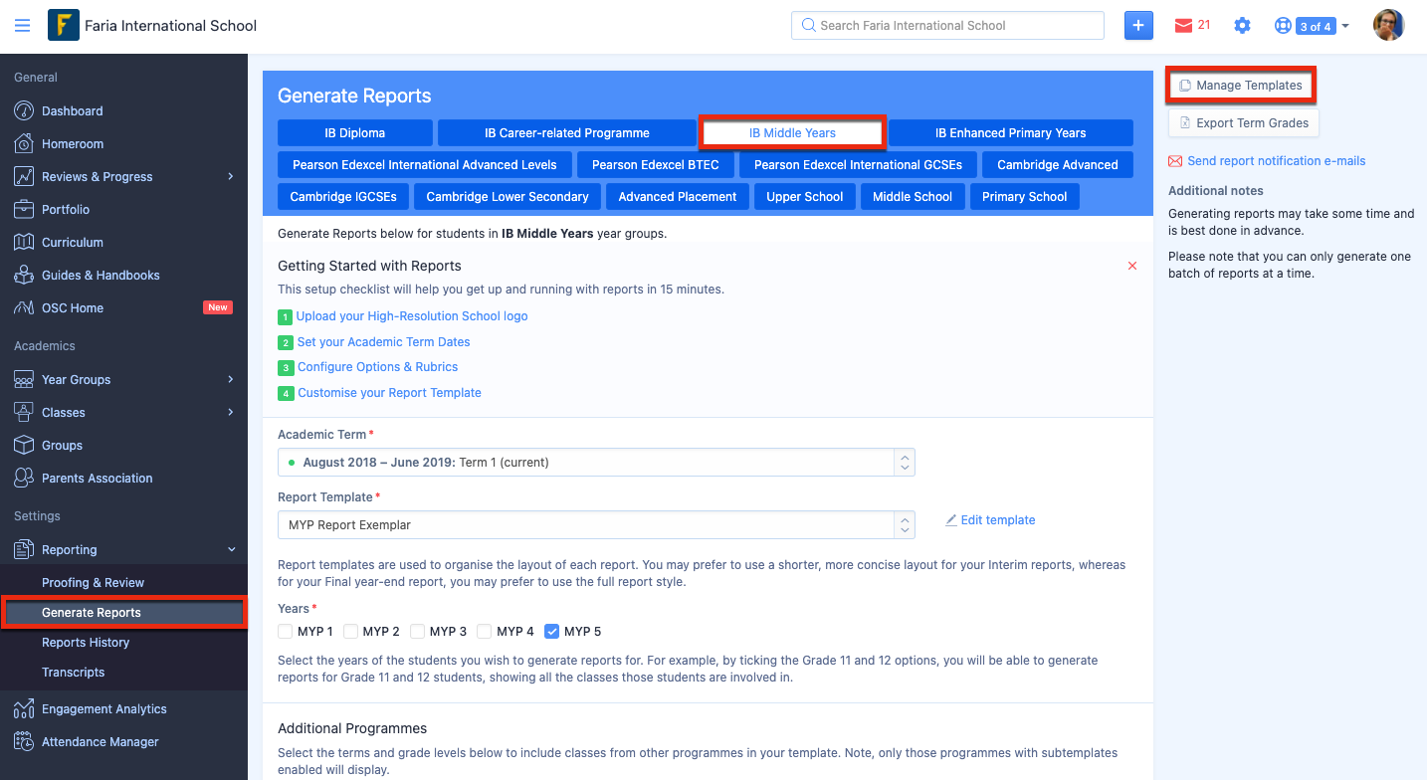Tick the MYP 3 checkbox
The width and height of the screenshot is (1427, 780).
coord(418,631)
